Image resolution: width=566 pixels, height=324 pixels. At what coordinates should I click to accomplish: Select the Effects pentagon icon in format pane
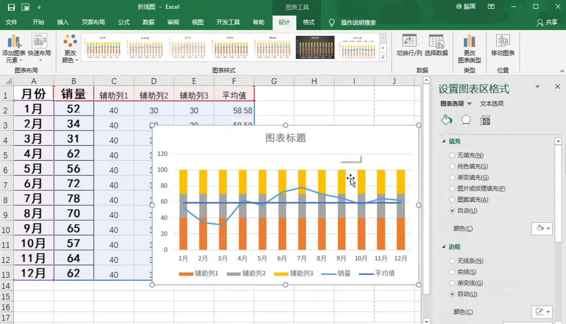[x=465, y=120]
